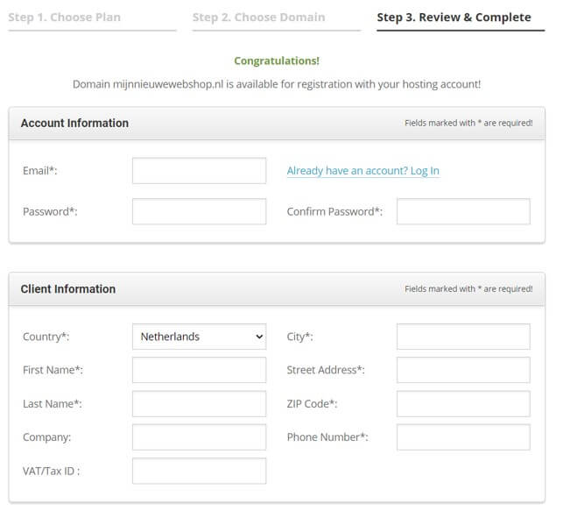This screenshot has height=511, width=563.
Task: Select the Last Name text field
Action: [199, 403]
